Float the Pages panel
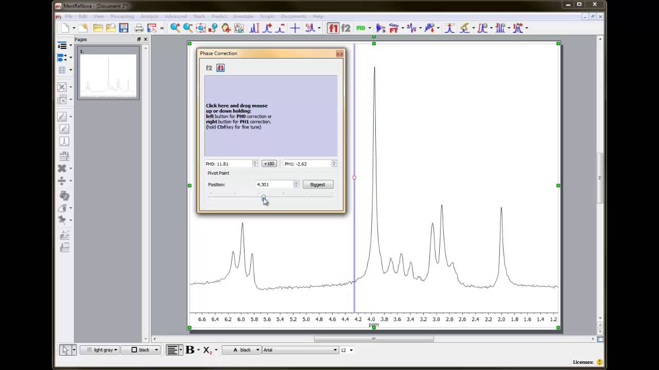 coord(138,39)
